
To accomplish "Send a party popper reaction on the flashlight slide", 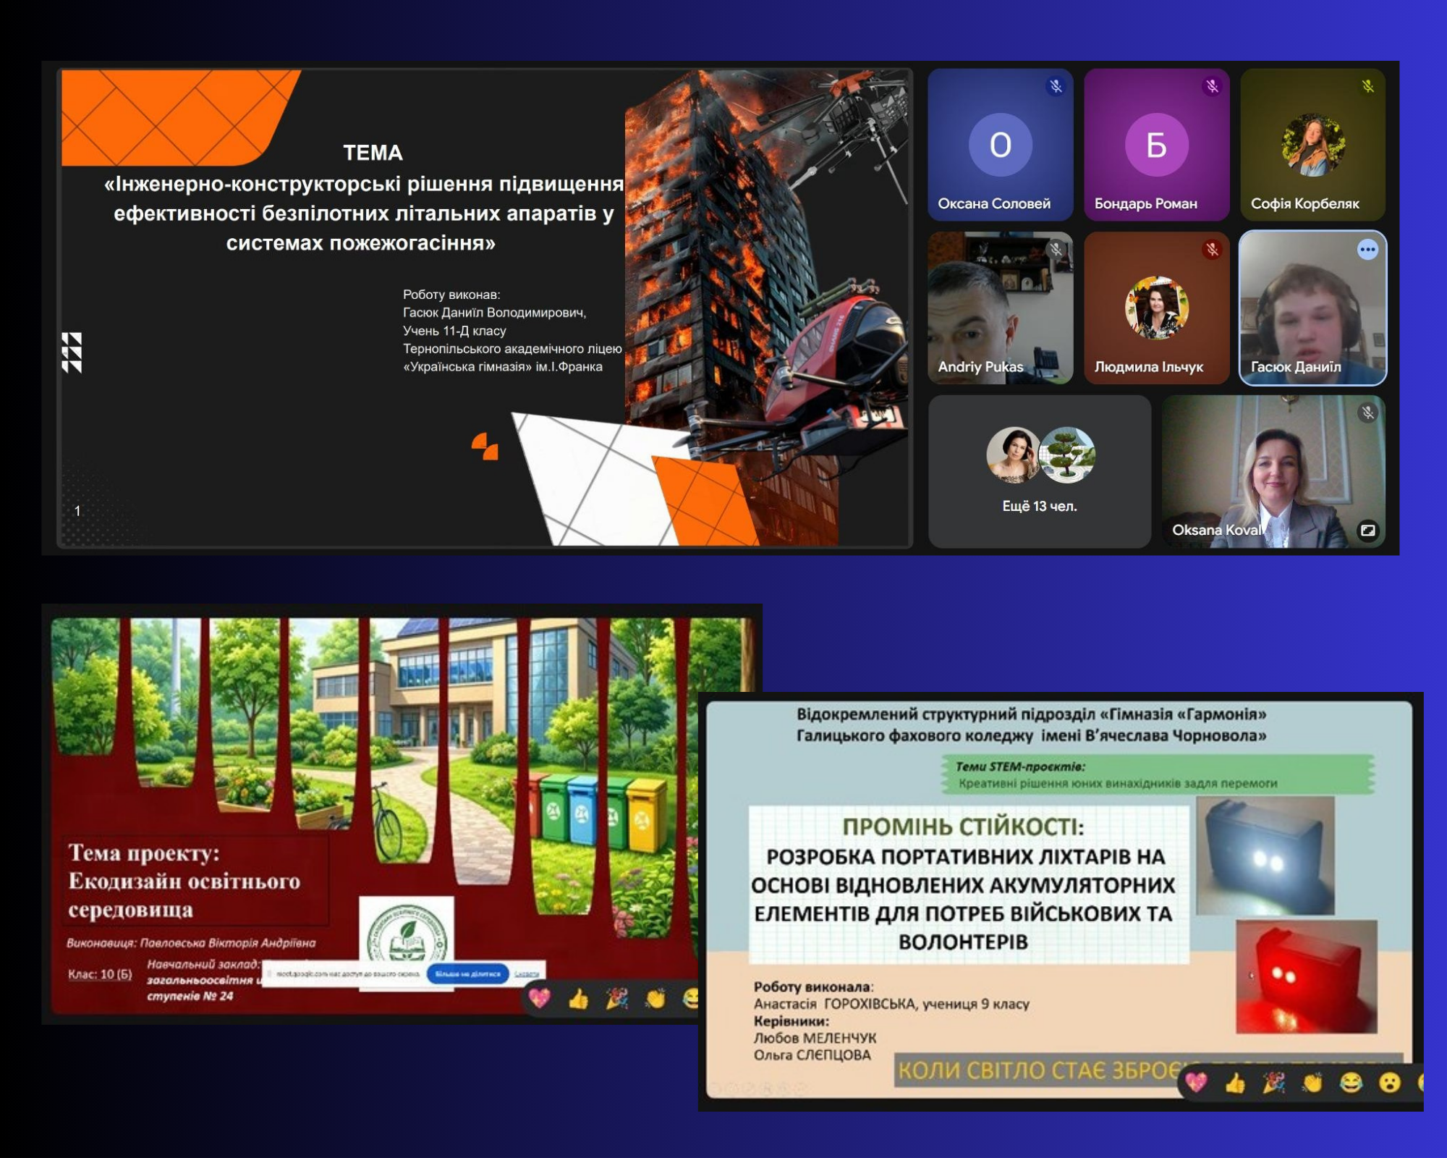I will (x=1273, y=1083).
